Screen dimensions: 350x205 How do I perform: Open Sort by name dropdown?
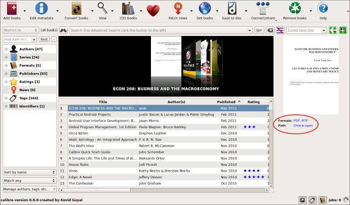[30, 172]
